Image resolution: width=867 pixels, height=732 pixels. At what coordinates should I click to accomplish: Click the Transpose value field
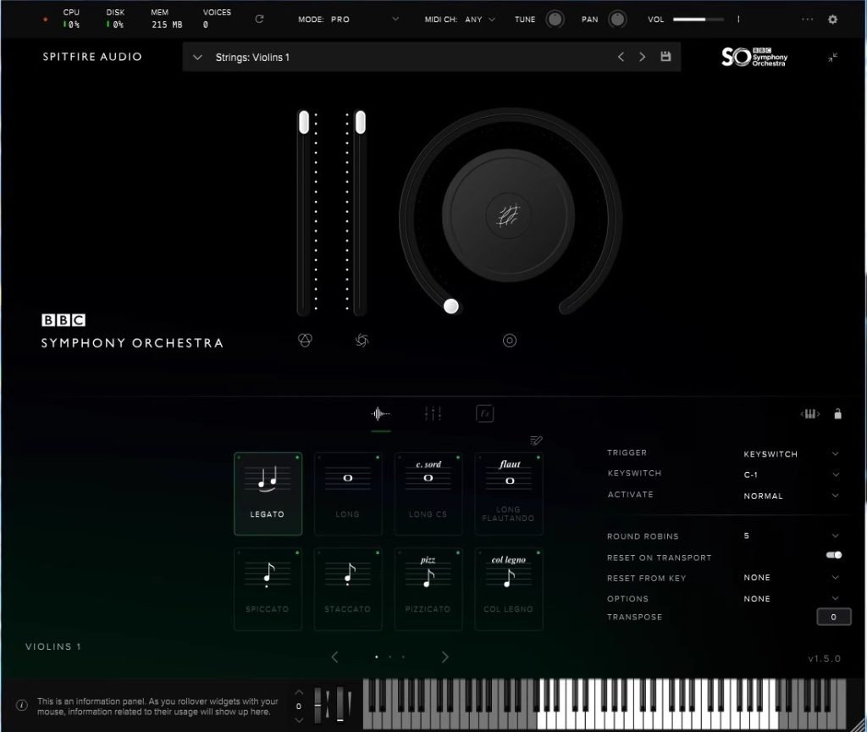click(x=833, y=617)
